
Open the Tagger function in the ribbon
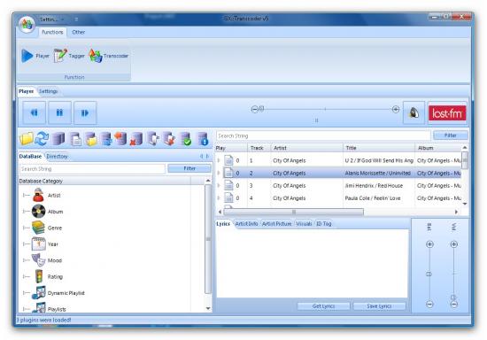pos(69,56)
